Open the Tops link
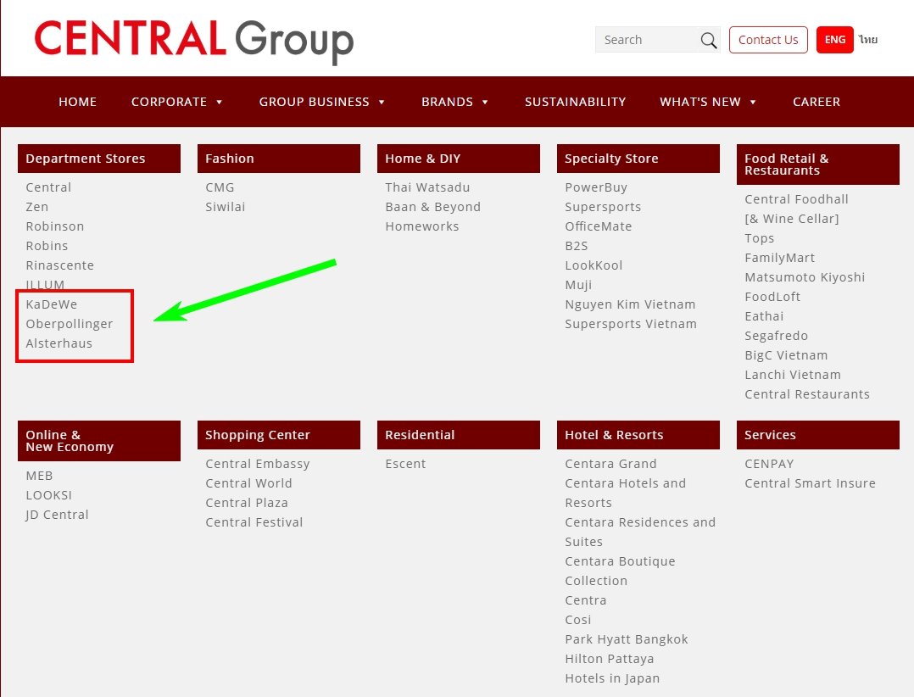This screenshot has height=697, width=914. (x=760, y=237)
